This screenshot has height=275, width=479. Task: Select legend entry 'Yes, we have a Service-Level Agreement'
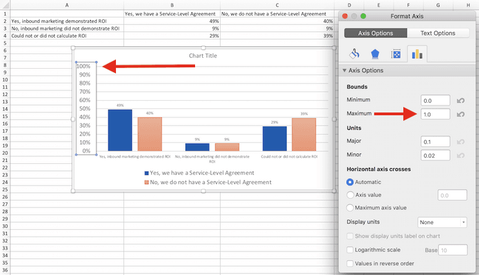point(199,173)
